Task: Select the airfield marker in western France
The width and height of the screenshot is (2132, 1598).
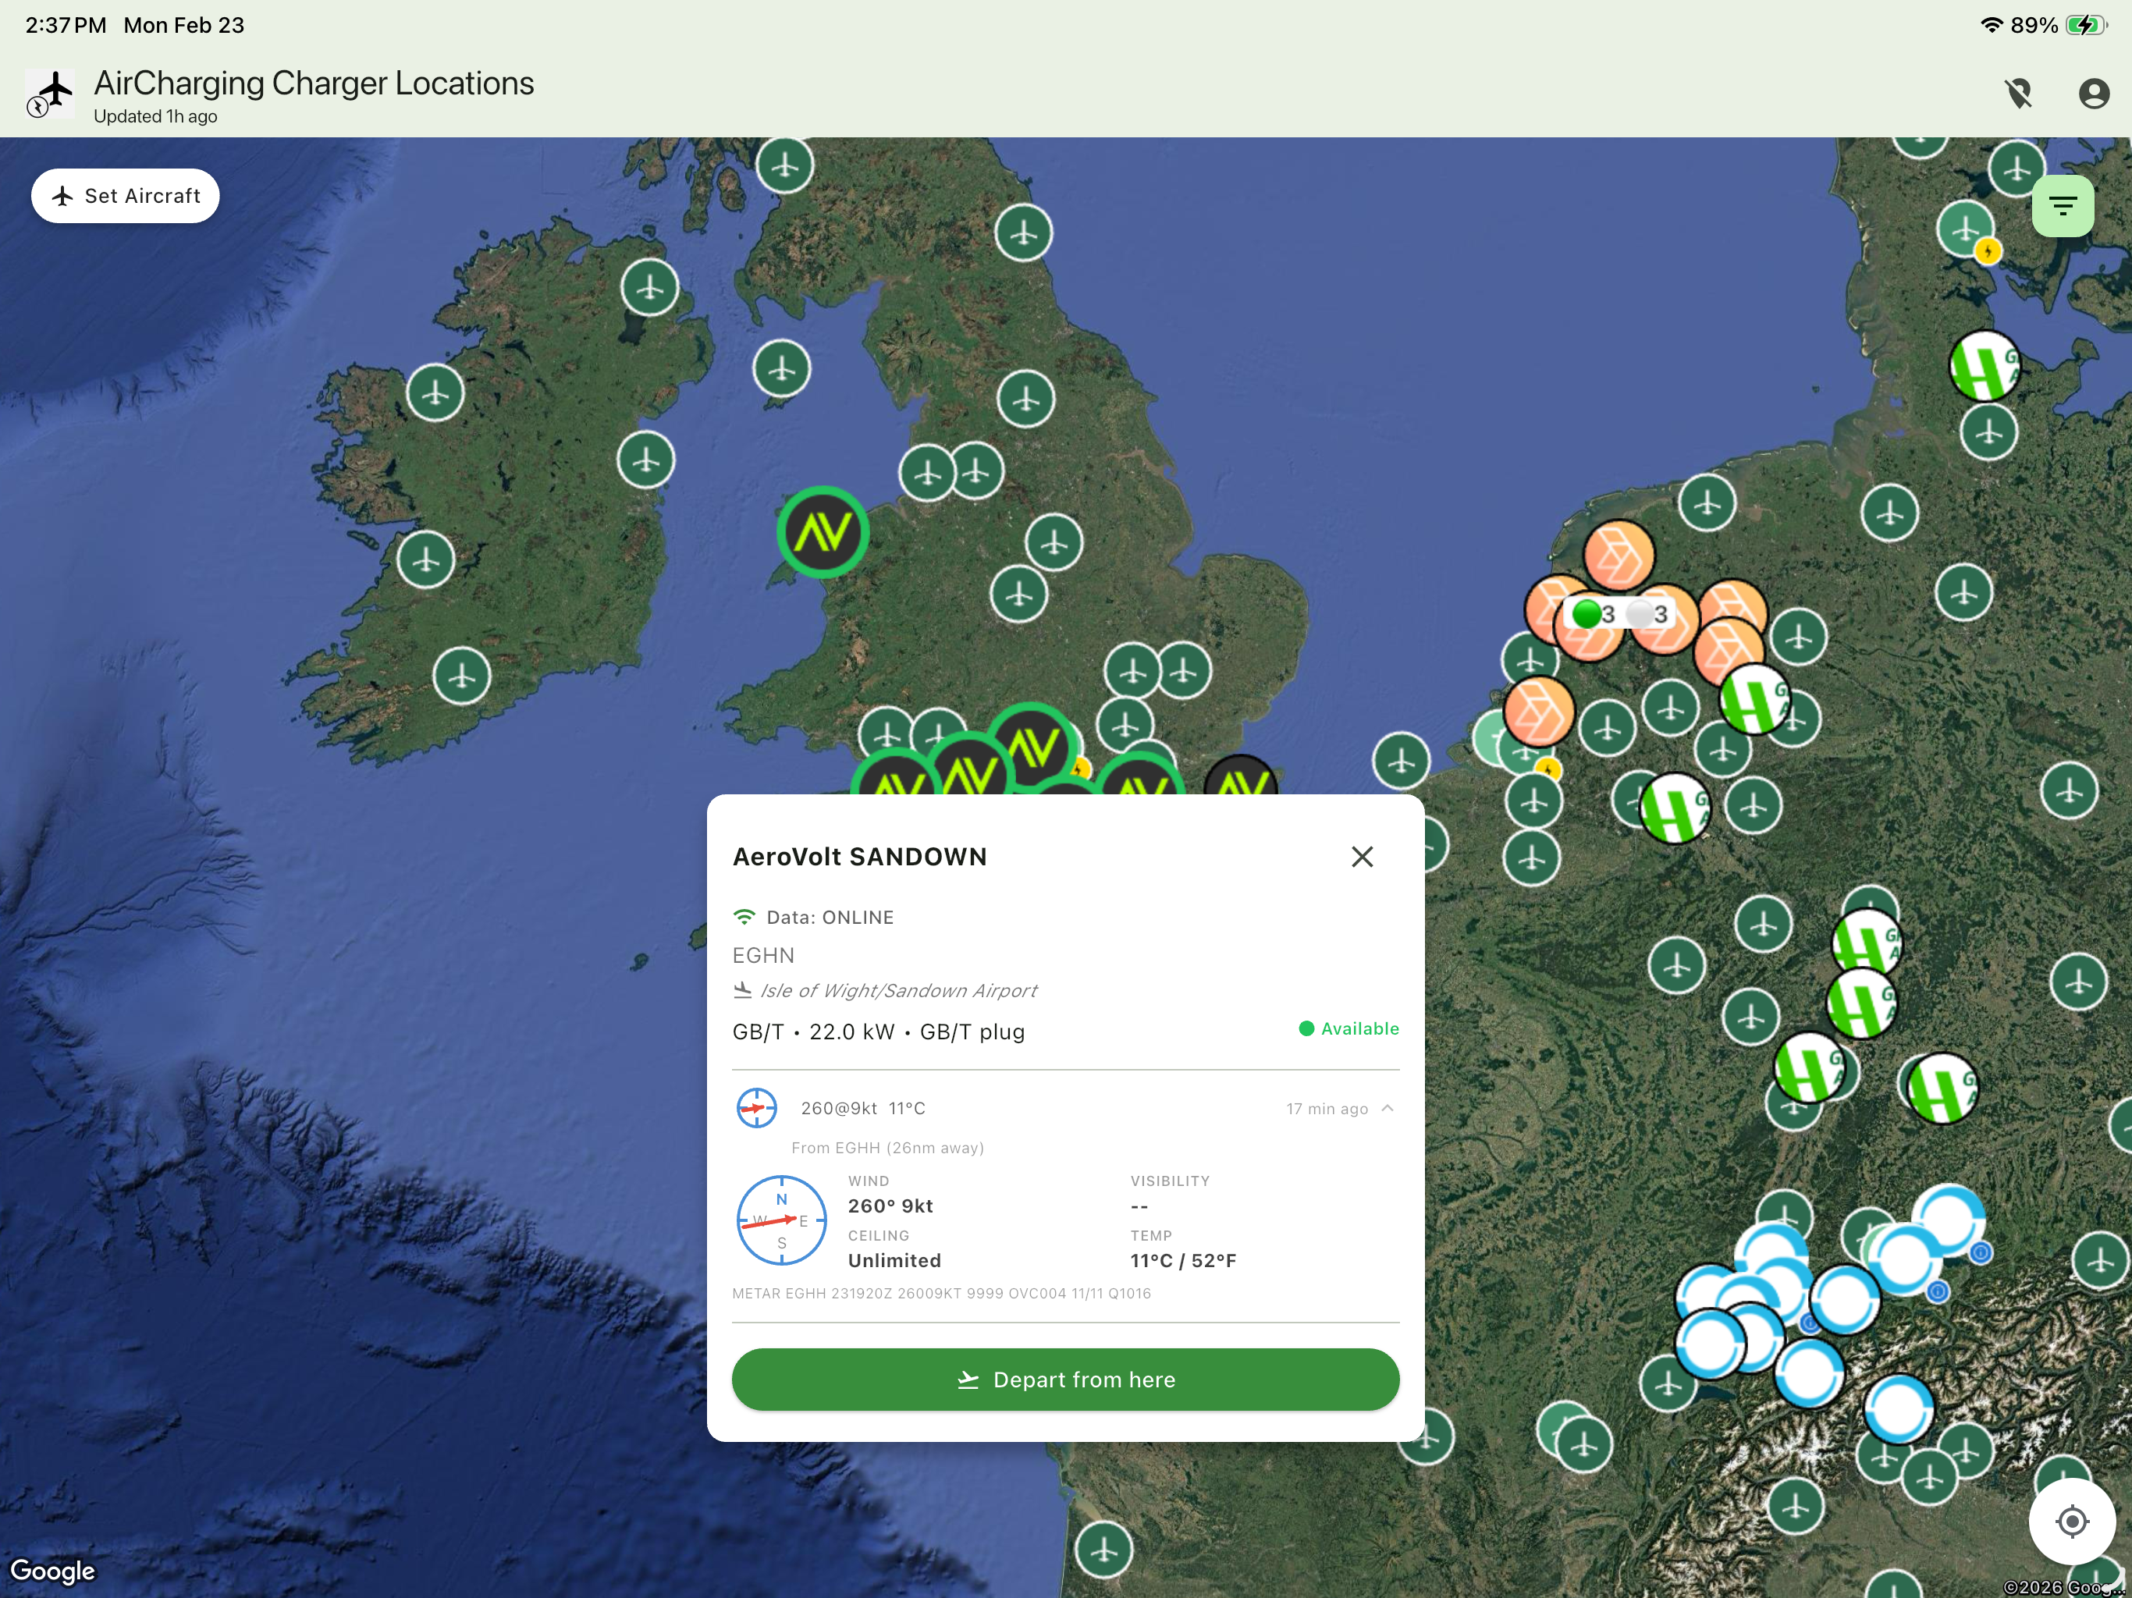Action: click(x=1103, y=1550)
